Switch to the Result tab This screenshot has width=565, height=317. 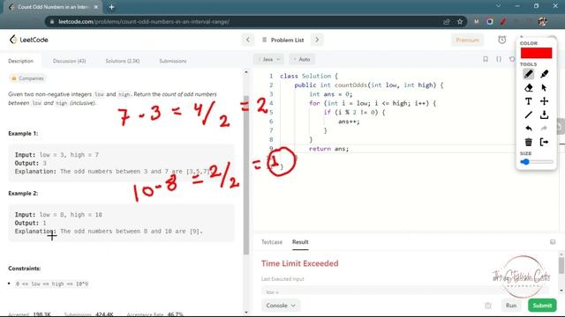click(300, 242)
